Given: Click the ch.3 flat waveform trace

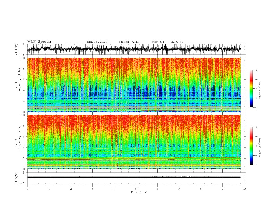Looking at the screenshot, I should tap(134, 177).
